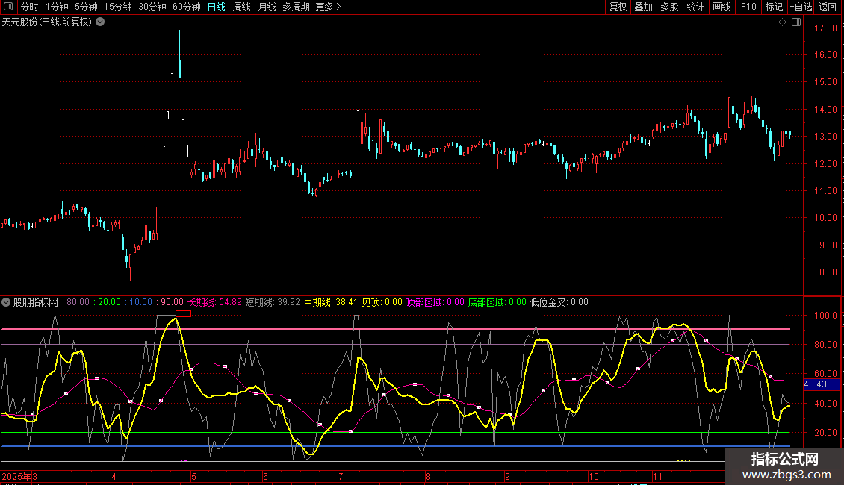Select the 月线 monthly period
The image size is (844, 485).
point(267,7)
